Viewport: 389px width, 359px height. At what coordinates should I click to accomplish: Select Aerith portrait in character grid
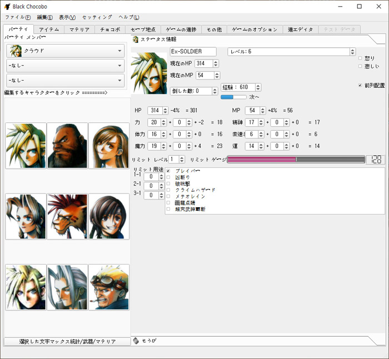click(x=26, y=217)
